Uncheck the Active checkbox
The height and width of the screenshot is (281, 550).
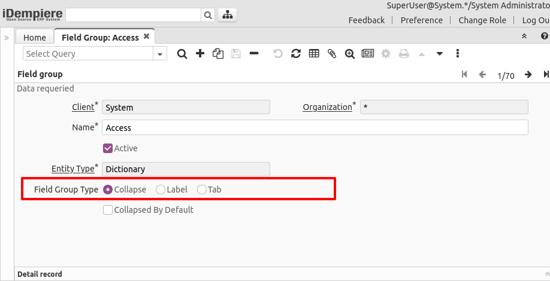pyautogui.click(x=108, y=148)
